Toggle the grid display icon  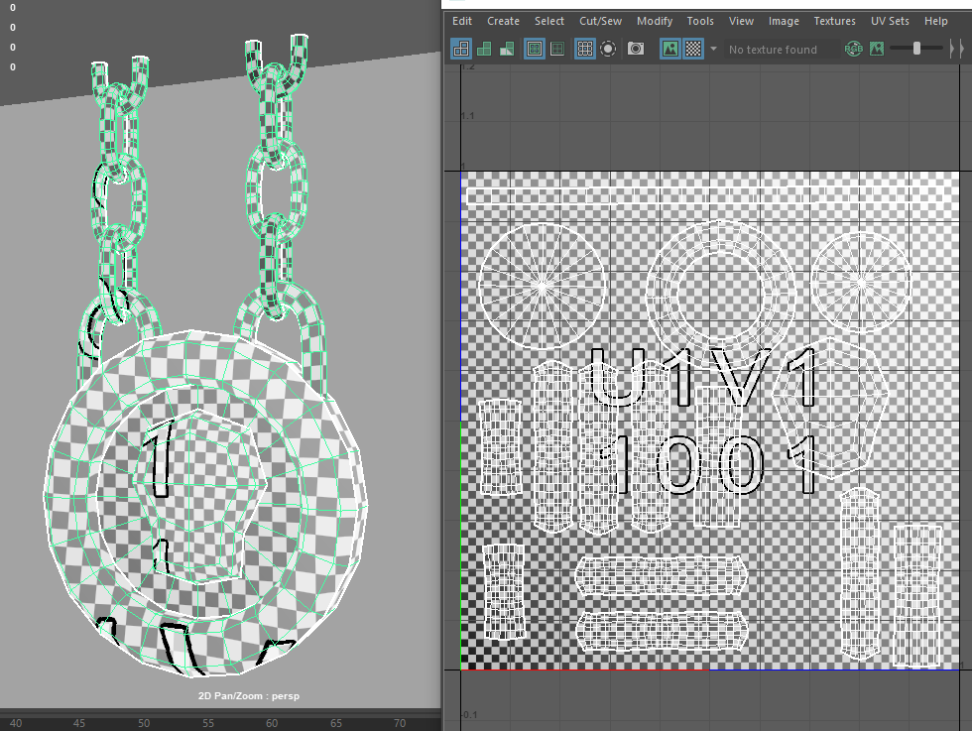(x=585, y=48)
